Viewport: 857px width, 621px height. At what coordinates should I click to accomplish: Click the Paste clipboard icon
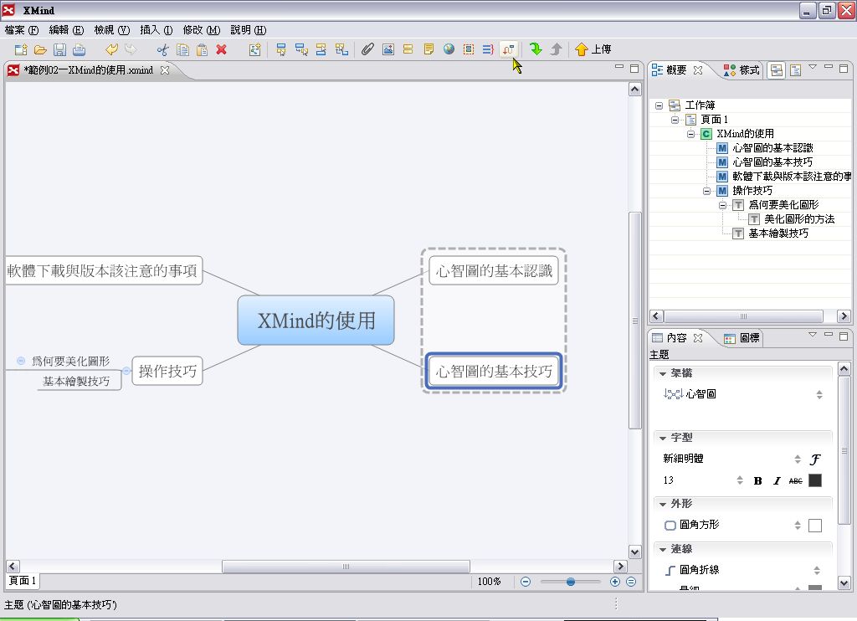(x=202, y=49)
